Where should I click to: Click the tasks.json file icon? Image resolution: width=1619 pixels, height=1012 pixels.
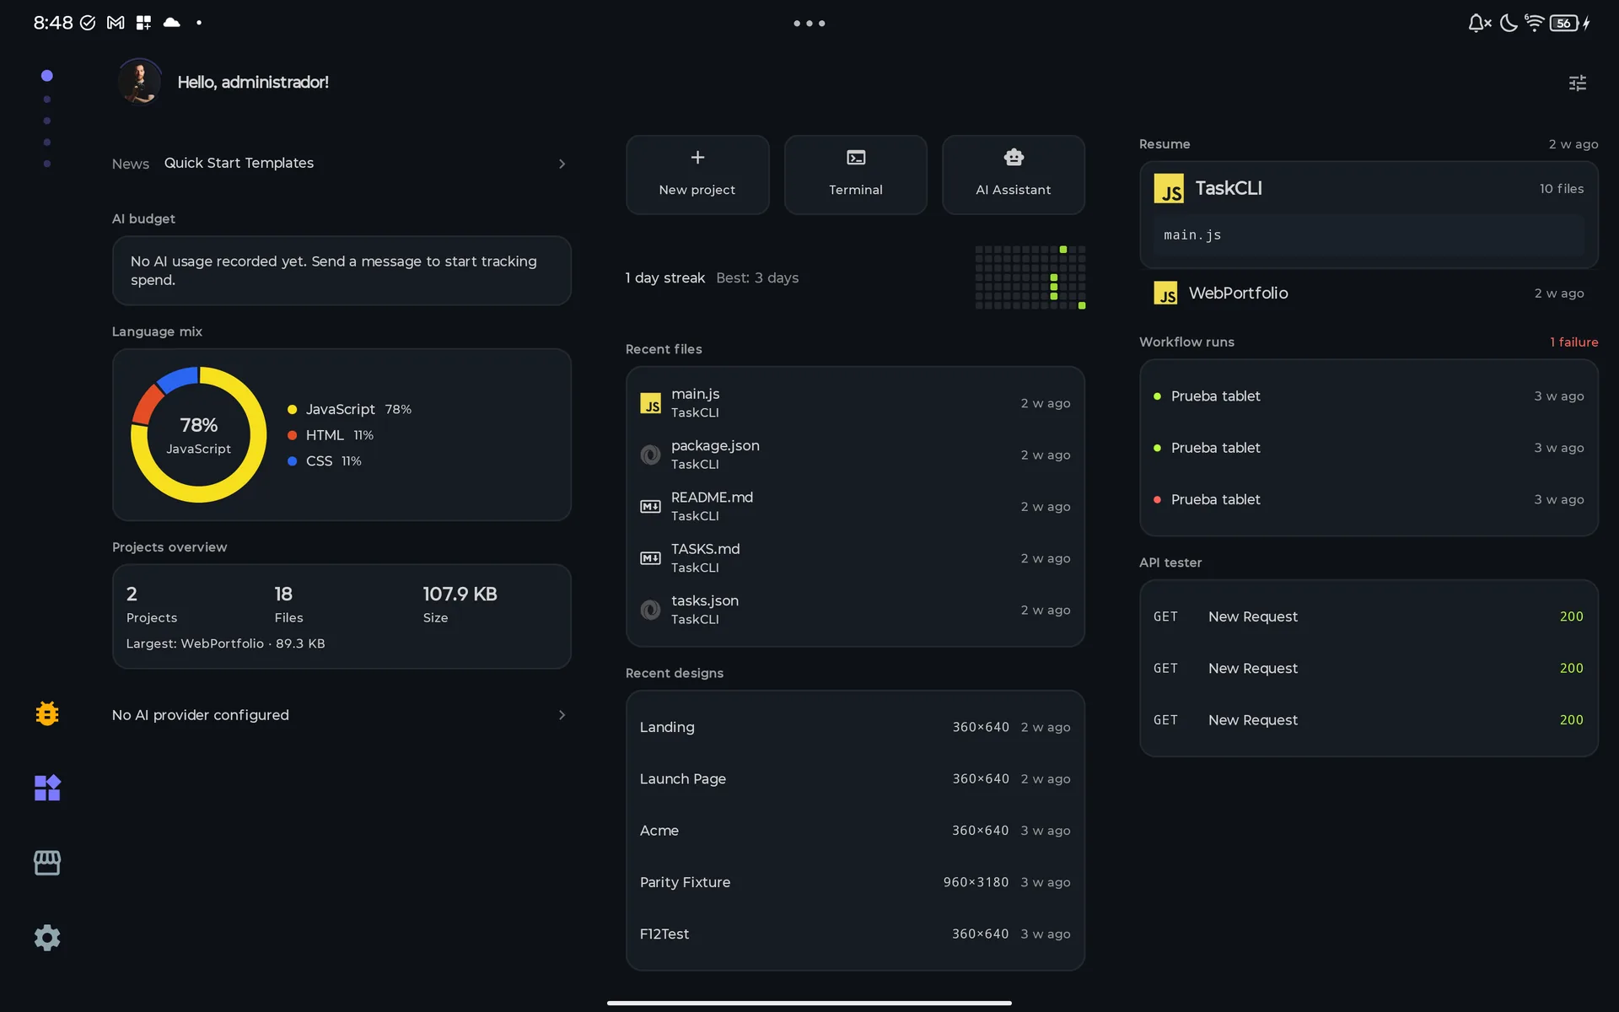pyautogui.click(x=650, y=610)
